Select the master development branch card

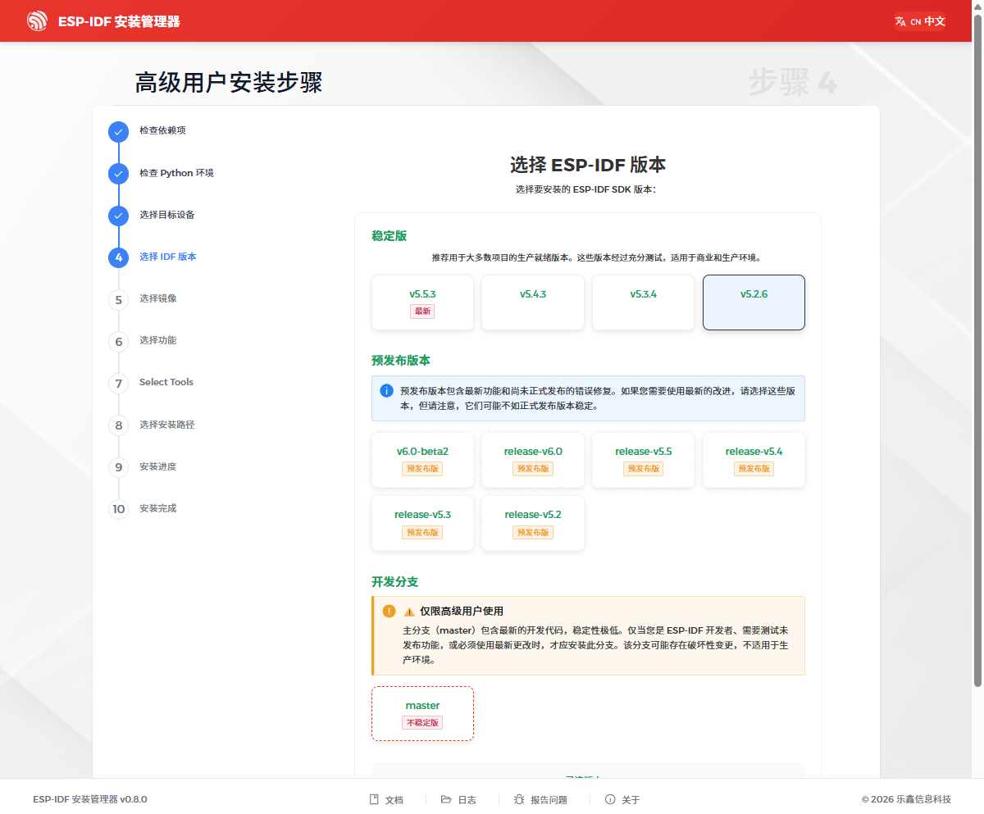coord(422,714)
